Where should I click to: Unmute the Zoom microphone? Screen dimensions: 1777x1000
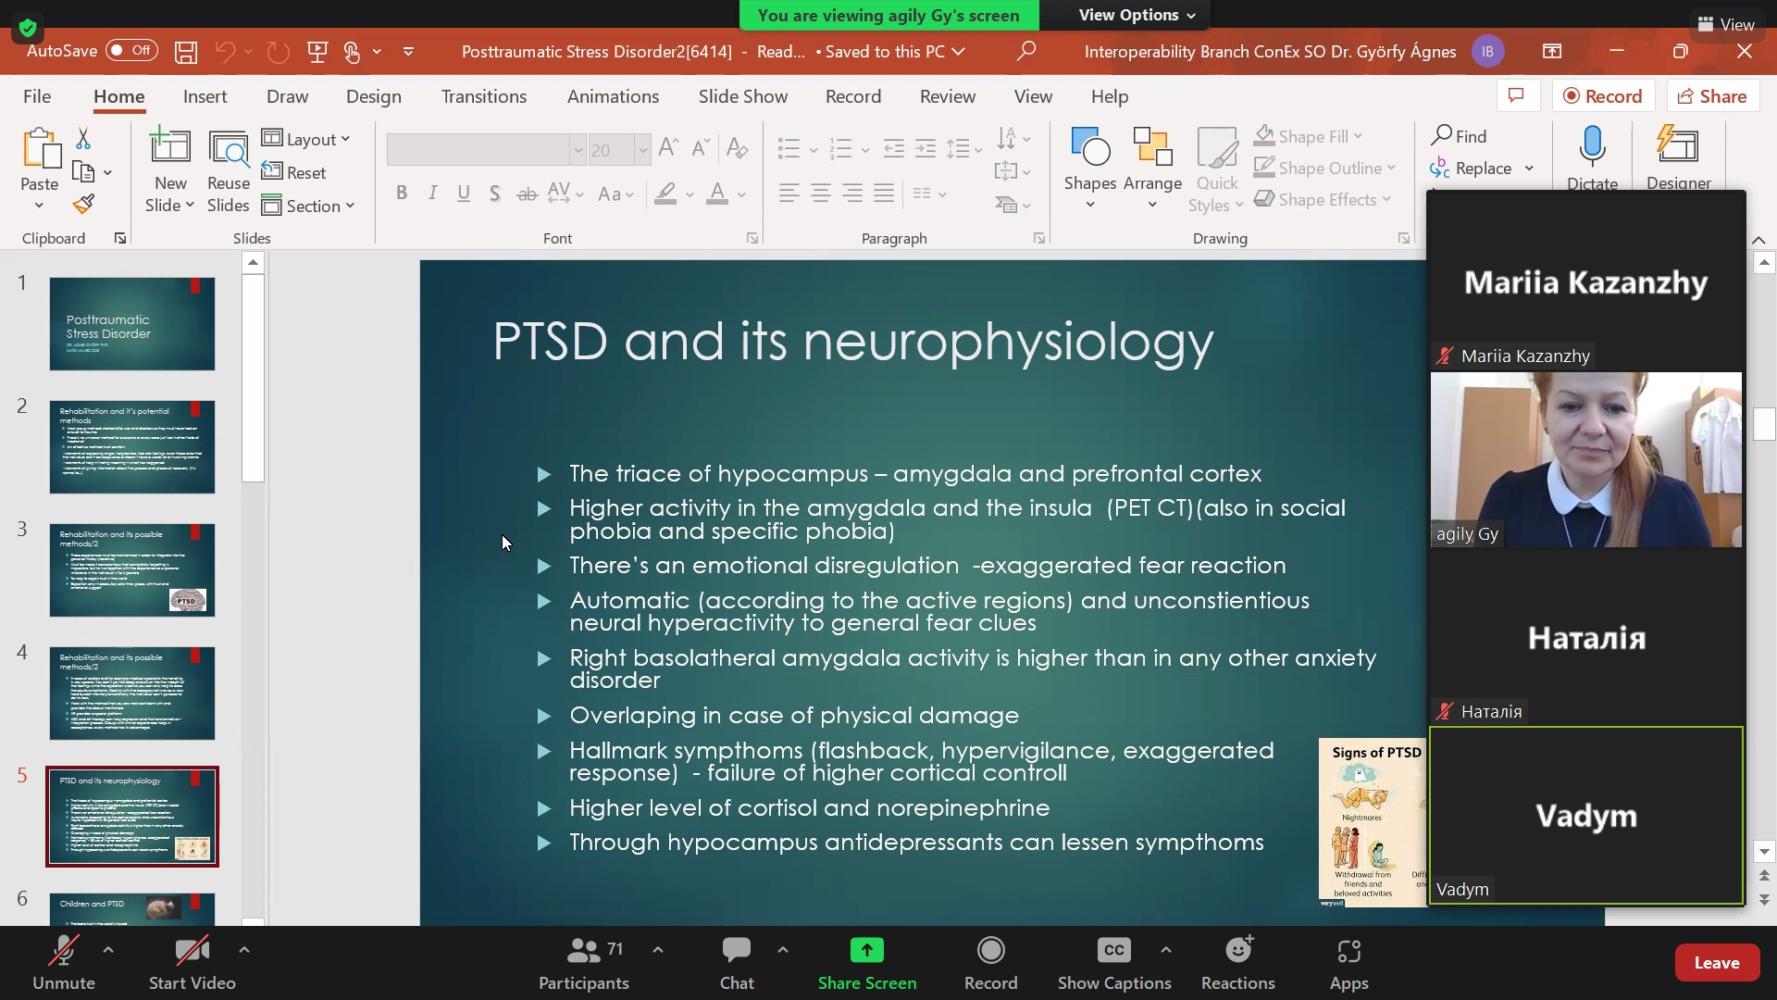[x=63, y=963]
